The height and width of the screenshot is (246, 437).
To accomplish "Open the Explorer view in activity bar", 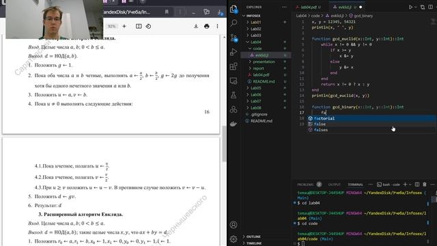I will point(234,9).
